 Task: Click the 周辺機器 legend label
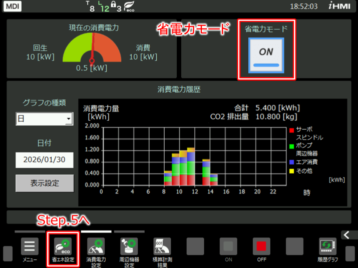tap(307, 153)
